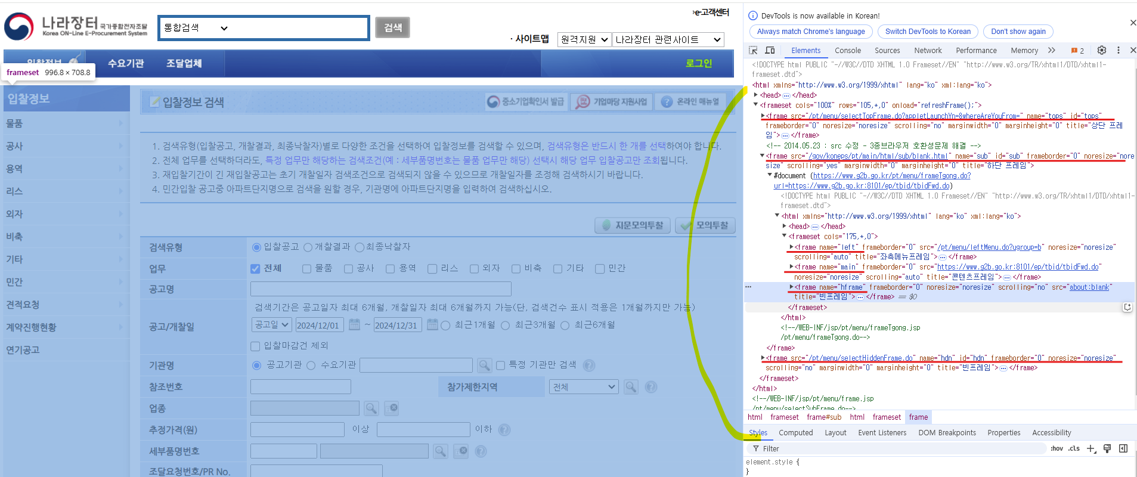Image resolution: width=1137 pixels, height=477 pixels.
Task: Click the 기관명 search magnifier icon
Action: pyautogui.click(x=485, y=365)
